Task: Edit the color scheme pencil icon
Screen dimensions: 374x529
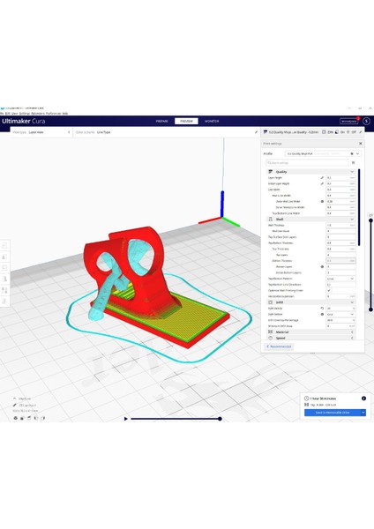Action: (256, 132)
